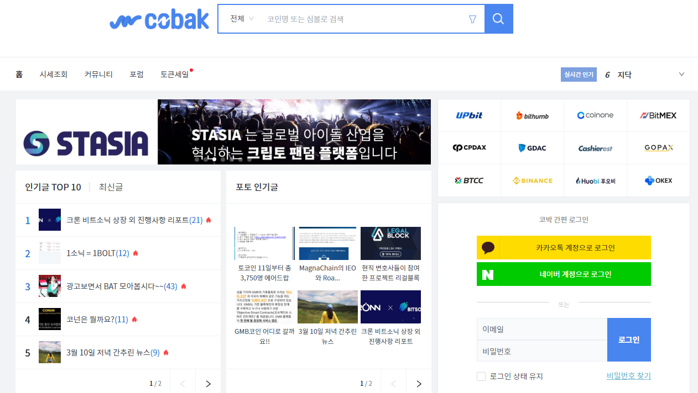Open the BitMEX exchange logo
698x393 pixels.
(658, 115)
